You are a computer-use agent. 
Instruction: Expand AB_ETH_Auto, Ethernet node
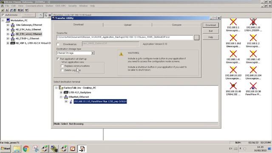(8, 29)
